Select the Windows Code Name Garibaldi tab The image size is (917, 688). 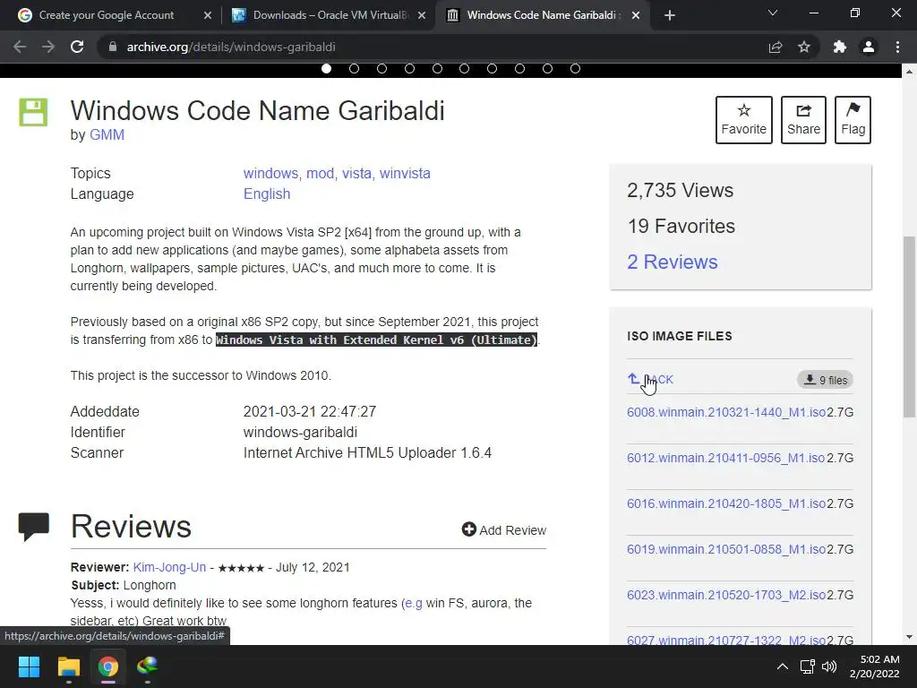[x=541, y=15]
